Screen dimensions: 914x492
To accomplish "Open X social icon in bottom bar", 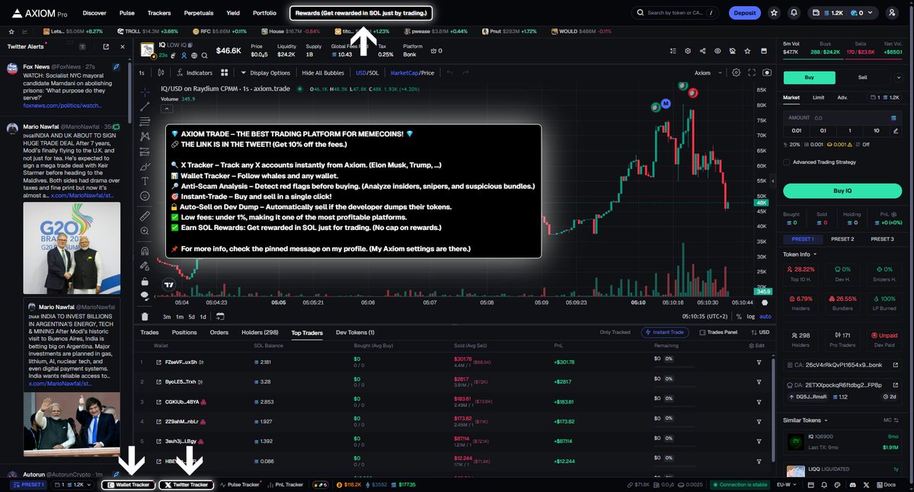I will pyautogui.click(x=867, y=484).
